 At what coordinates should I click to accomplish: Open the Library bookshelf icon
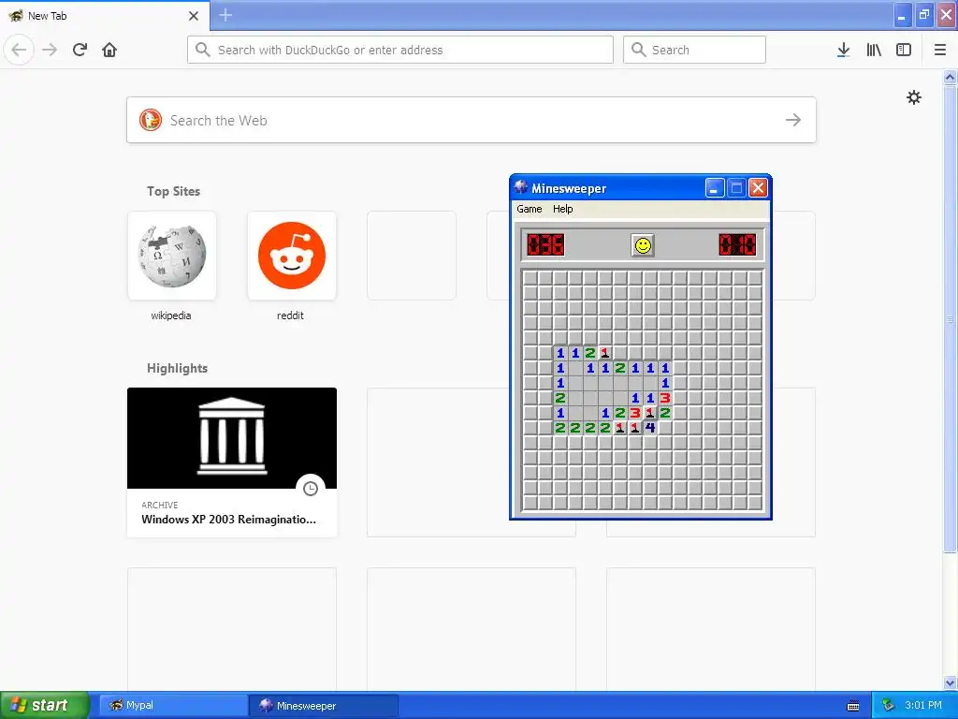(x=874, y=50)
